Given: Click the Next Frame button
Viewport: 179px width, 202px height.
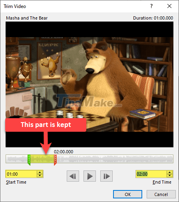Looking at the screenshot, I should click(x=106, y=176).
